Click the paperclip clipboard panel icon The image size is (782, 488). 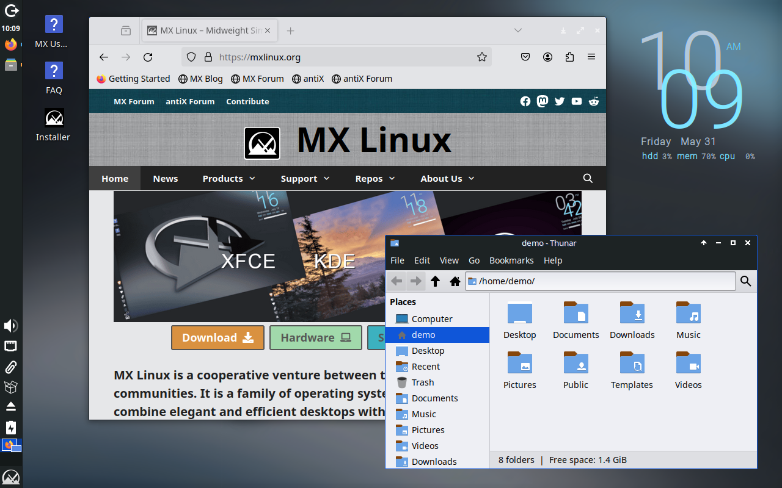click(11, 367)
